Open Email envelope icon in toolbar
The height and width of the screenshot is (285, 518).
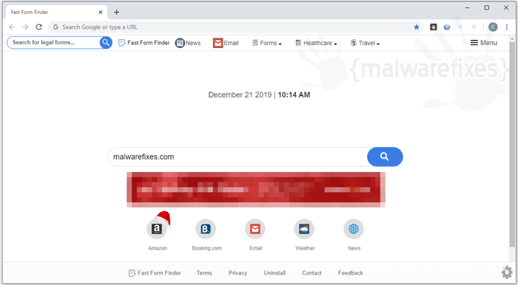[x=218, y=43]
